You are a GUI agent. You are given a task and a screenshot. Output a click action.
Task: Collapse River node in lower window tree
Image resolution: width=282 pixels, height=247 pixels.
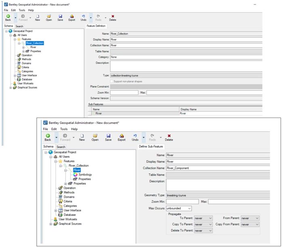coord(65,170)
